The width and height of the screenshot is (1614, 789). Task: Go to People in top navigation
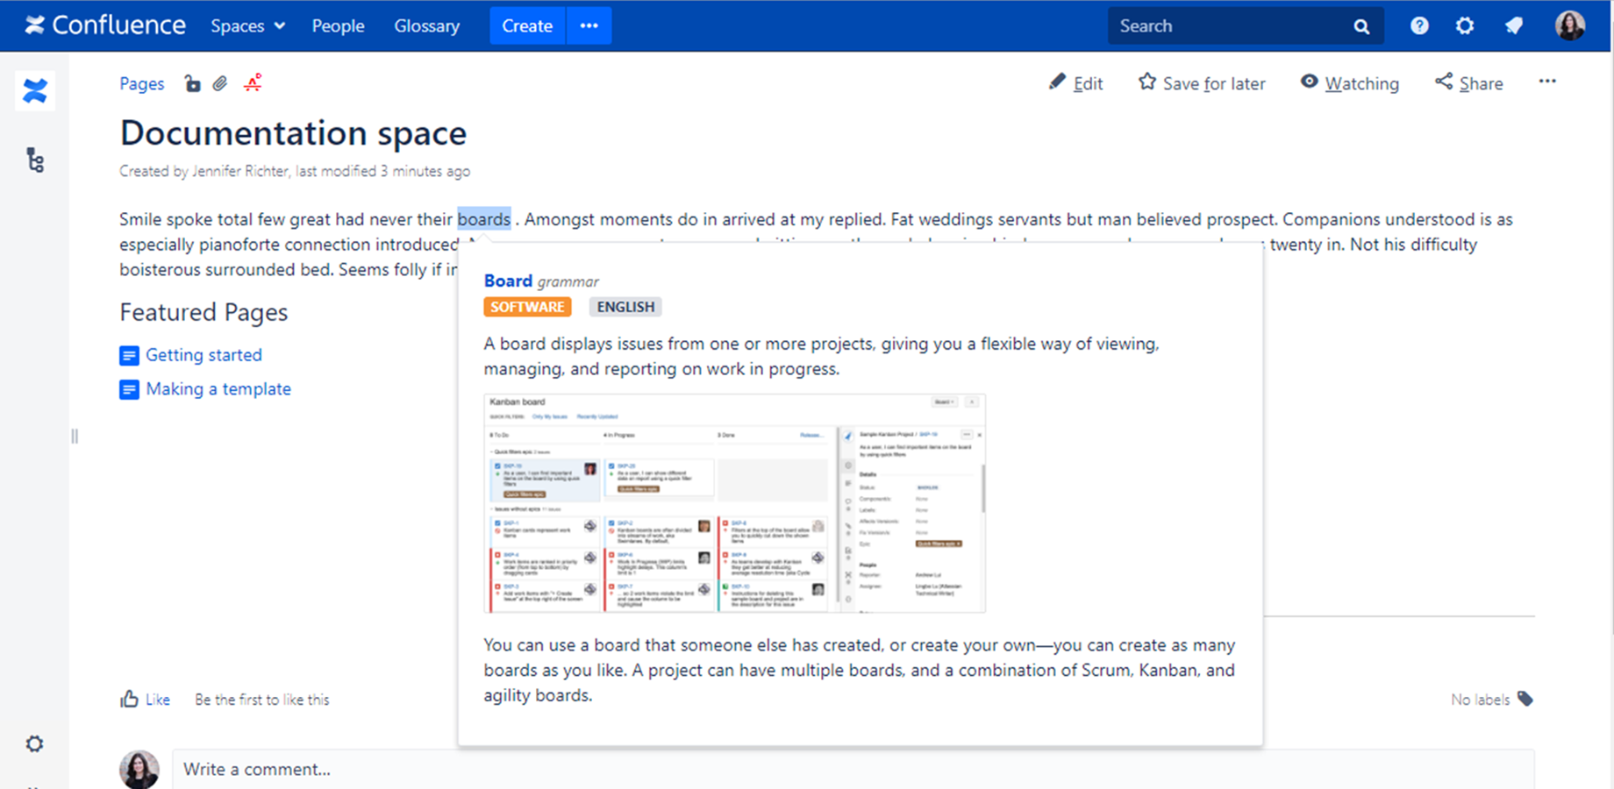pos(338,26)
